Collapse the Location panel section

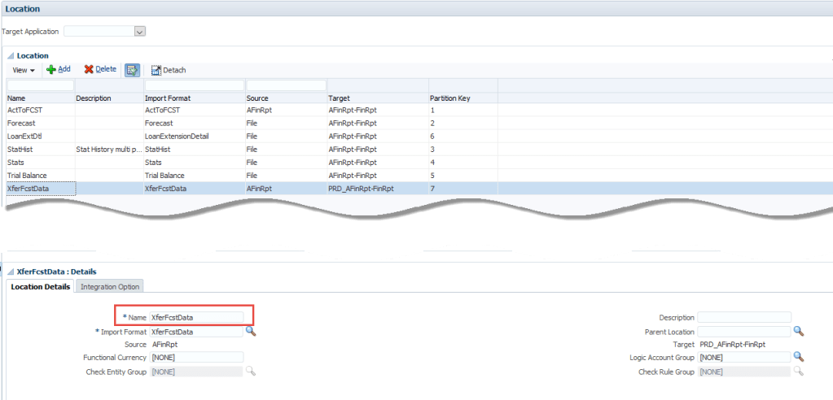pyautogui.click(x=11, y=55)
